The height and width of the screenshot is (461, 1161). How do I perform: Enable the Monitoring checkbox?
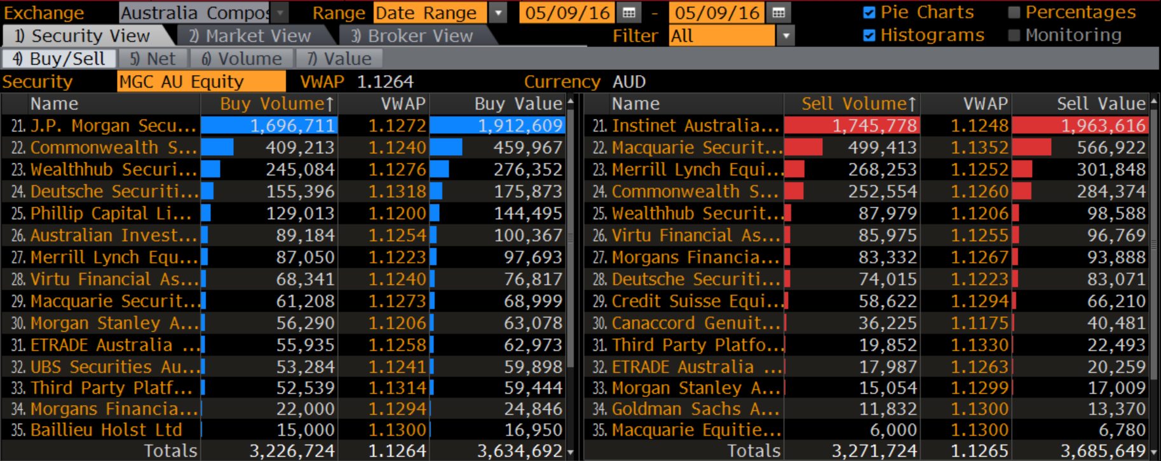(x=1014, y=36)
